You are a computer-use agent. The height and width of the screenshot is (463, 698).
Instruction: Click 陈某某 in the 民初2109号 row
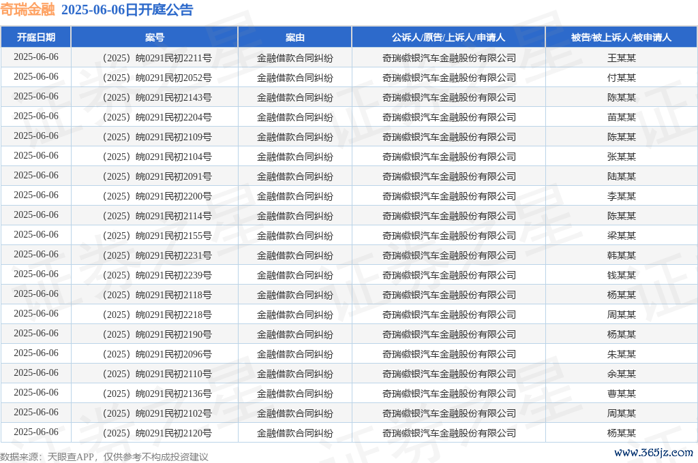click(622, 137)
